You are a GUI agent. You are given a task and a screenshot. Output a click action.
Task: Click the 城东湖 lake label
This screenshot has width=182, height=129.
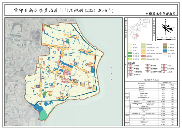[x=111, y=74]
